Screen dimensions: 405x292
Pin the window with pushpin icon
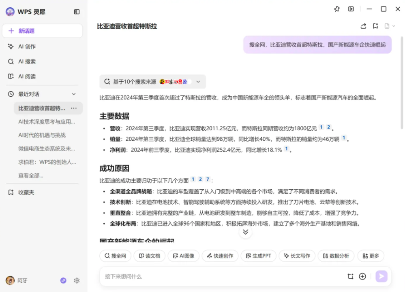pyautogui.click(x=337, y=9)
